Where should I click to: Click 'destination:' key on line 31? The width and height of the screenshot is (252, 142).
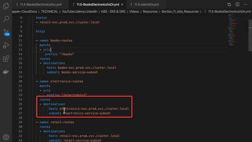(x=54, y=131)
